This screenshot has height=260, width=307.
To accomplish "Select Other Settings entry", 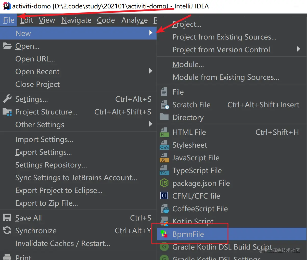I will tap(78, 125).
